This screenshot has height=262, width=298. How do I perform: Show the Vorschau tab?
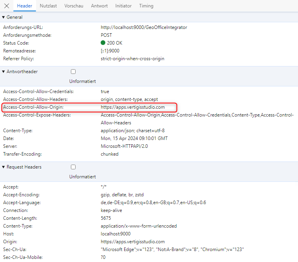74,6
